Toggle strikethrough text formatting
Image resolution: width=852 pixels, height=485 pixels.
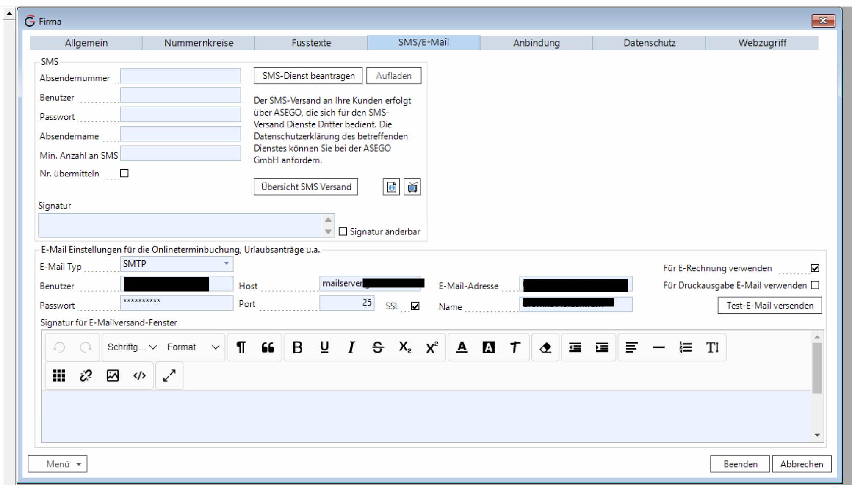pos(378,347)
